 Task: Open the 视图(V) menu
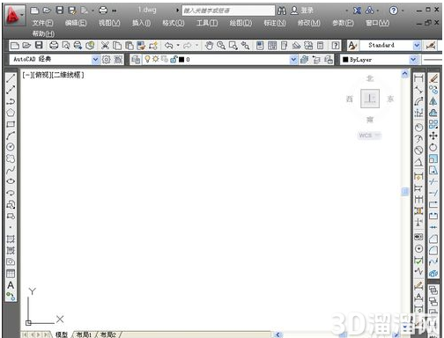click(109, 23)
